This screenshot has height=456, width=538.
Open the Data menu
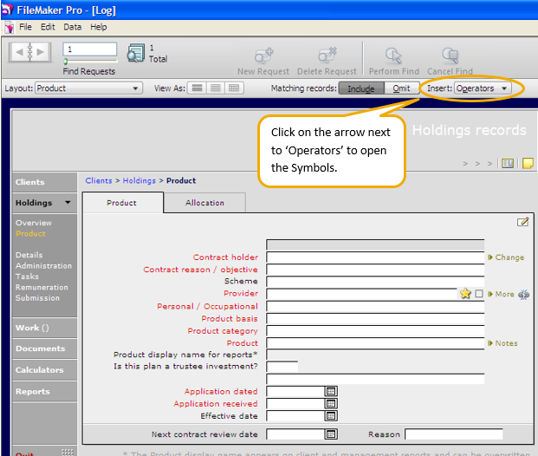(x=73, y=27)
